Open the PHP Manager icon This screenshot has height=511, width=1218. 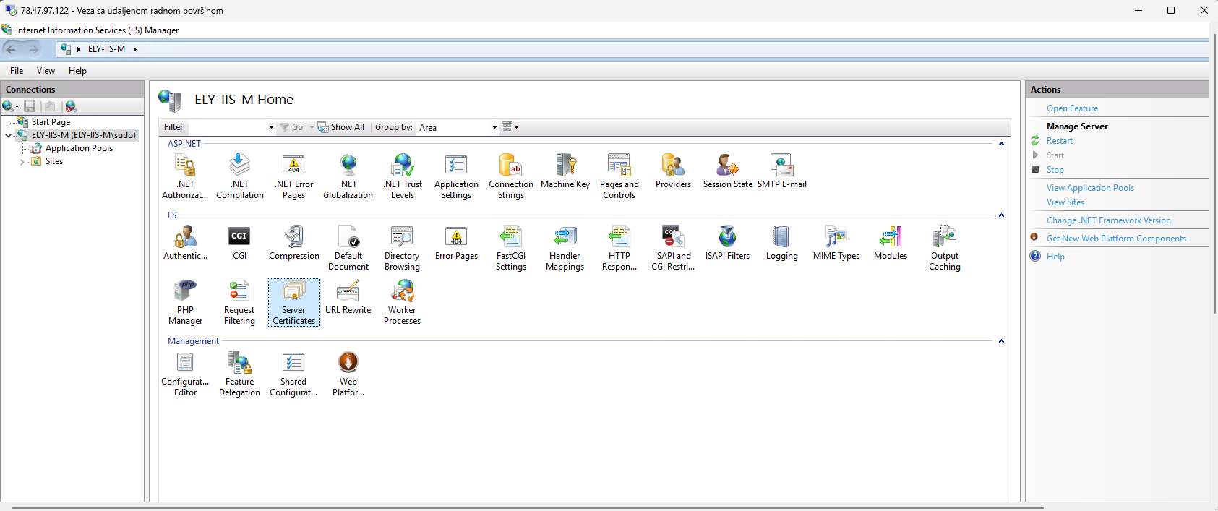point(185,292)
